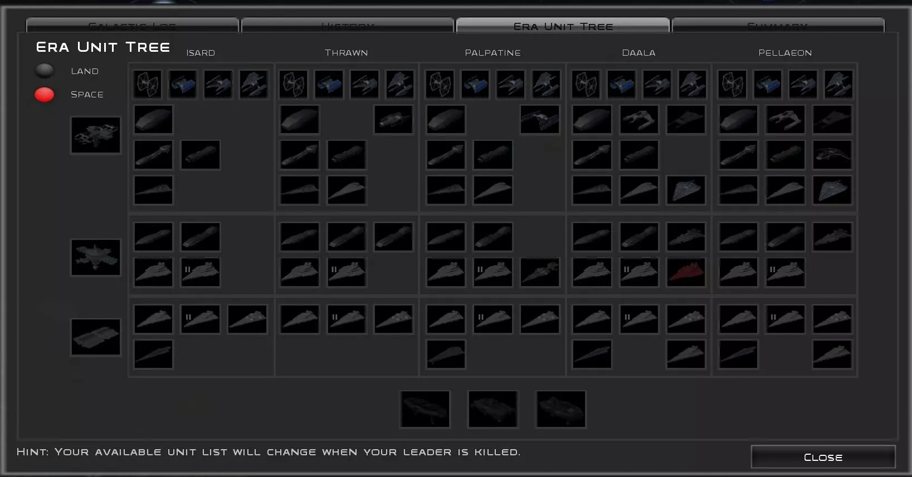Select Isard's bottom-tier Star Destroyer marked II

tap(201, 319)
